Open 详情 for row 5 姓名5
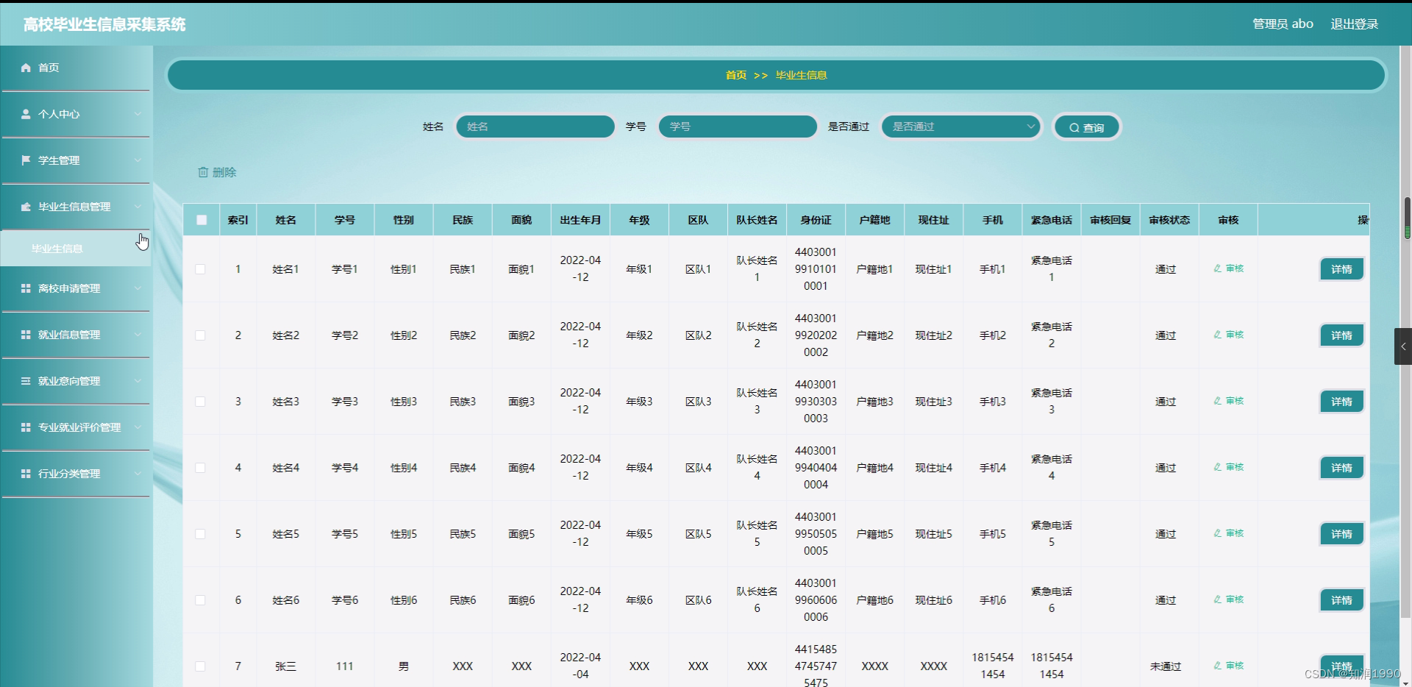The width and height of the screenshot is (1412, 687). tap(1341, 533)
